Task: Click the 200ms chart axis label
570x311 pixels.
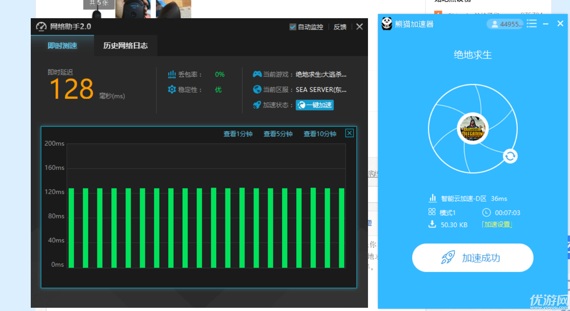Action: click(x=55, y=143)
